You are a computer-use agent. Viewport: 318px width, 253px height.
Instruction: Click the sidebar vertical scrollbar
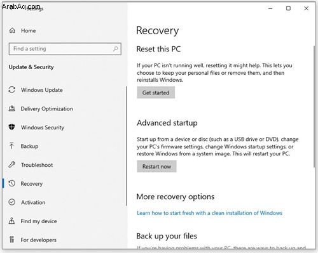pos(127,146)
